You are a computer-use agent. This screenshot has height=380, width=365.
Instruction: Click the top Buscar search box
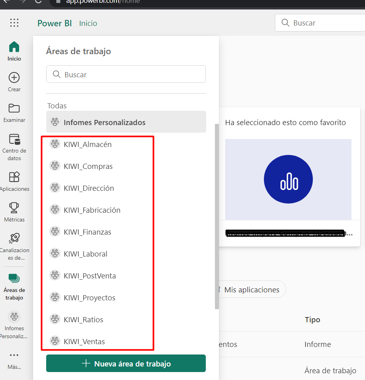[320, 23]
